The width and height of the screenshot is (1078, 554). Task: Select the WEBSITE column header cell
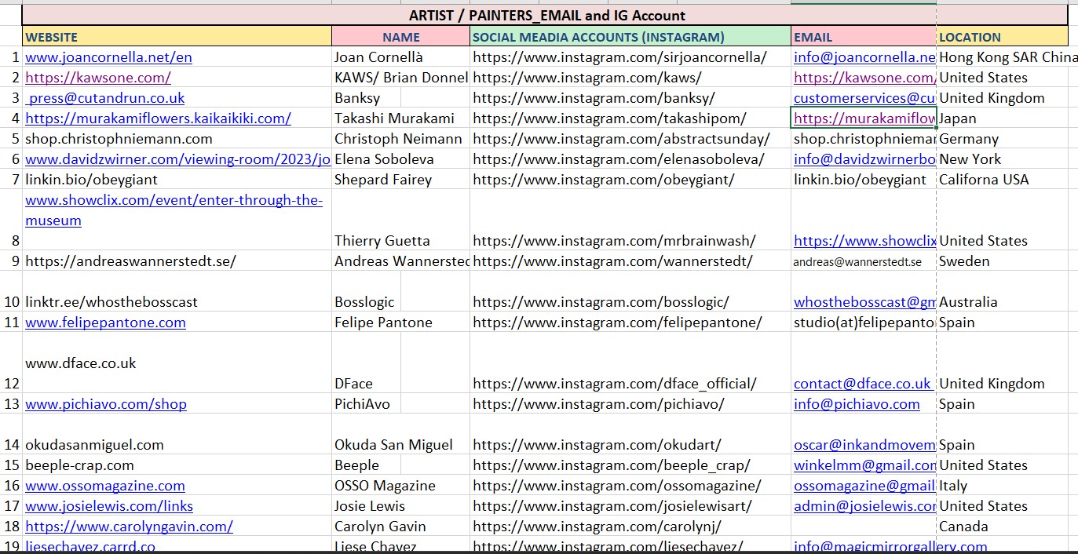click(x=177, y=37)
